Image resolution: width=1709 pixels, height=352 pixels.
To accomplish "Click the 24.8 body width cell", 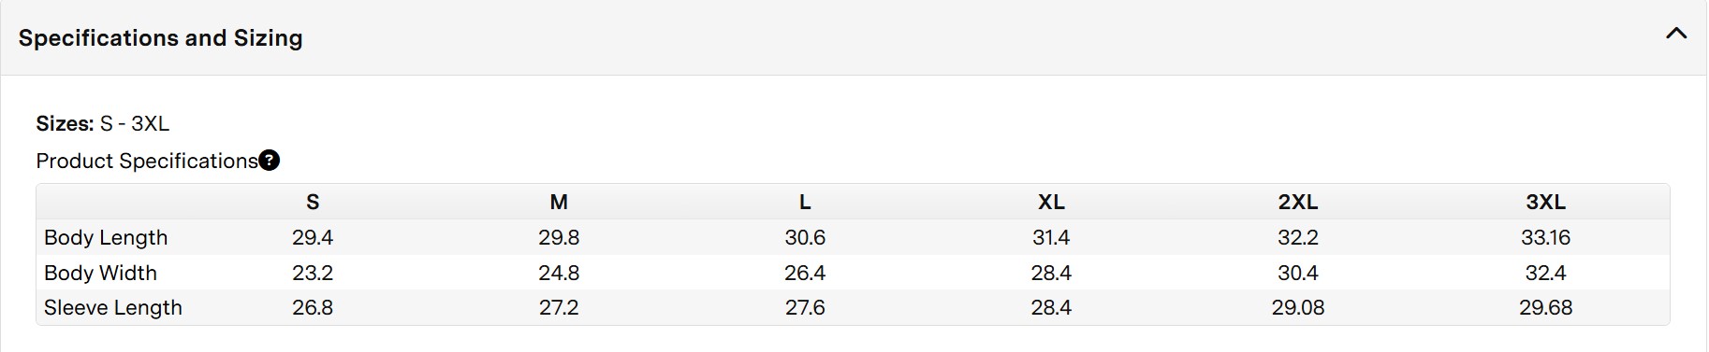I will tap(559, 273).
